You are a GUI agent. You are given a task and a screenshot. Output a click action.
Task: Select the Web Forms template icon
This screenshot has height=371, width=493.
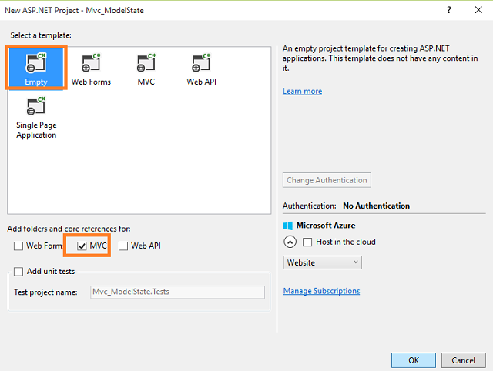pyautogui.click(x=91, y=63)
